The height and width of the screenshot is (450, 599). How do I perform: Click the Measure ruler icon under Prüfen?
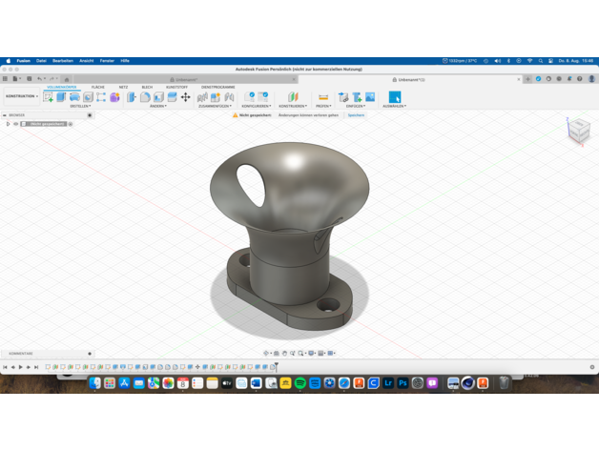(323, 97)
